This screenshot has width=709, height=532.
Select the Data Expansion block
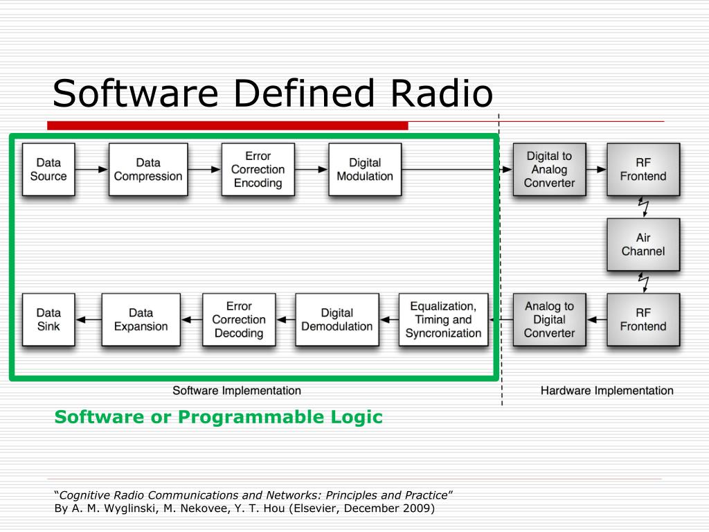(x=141, y=320)
